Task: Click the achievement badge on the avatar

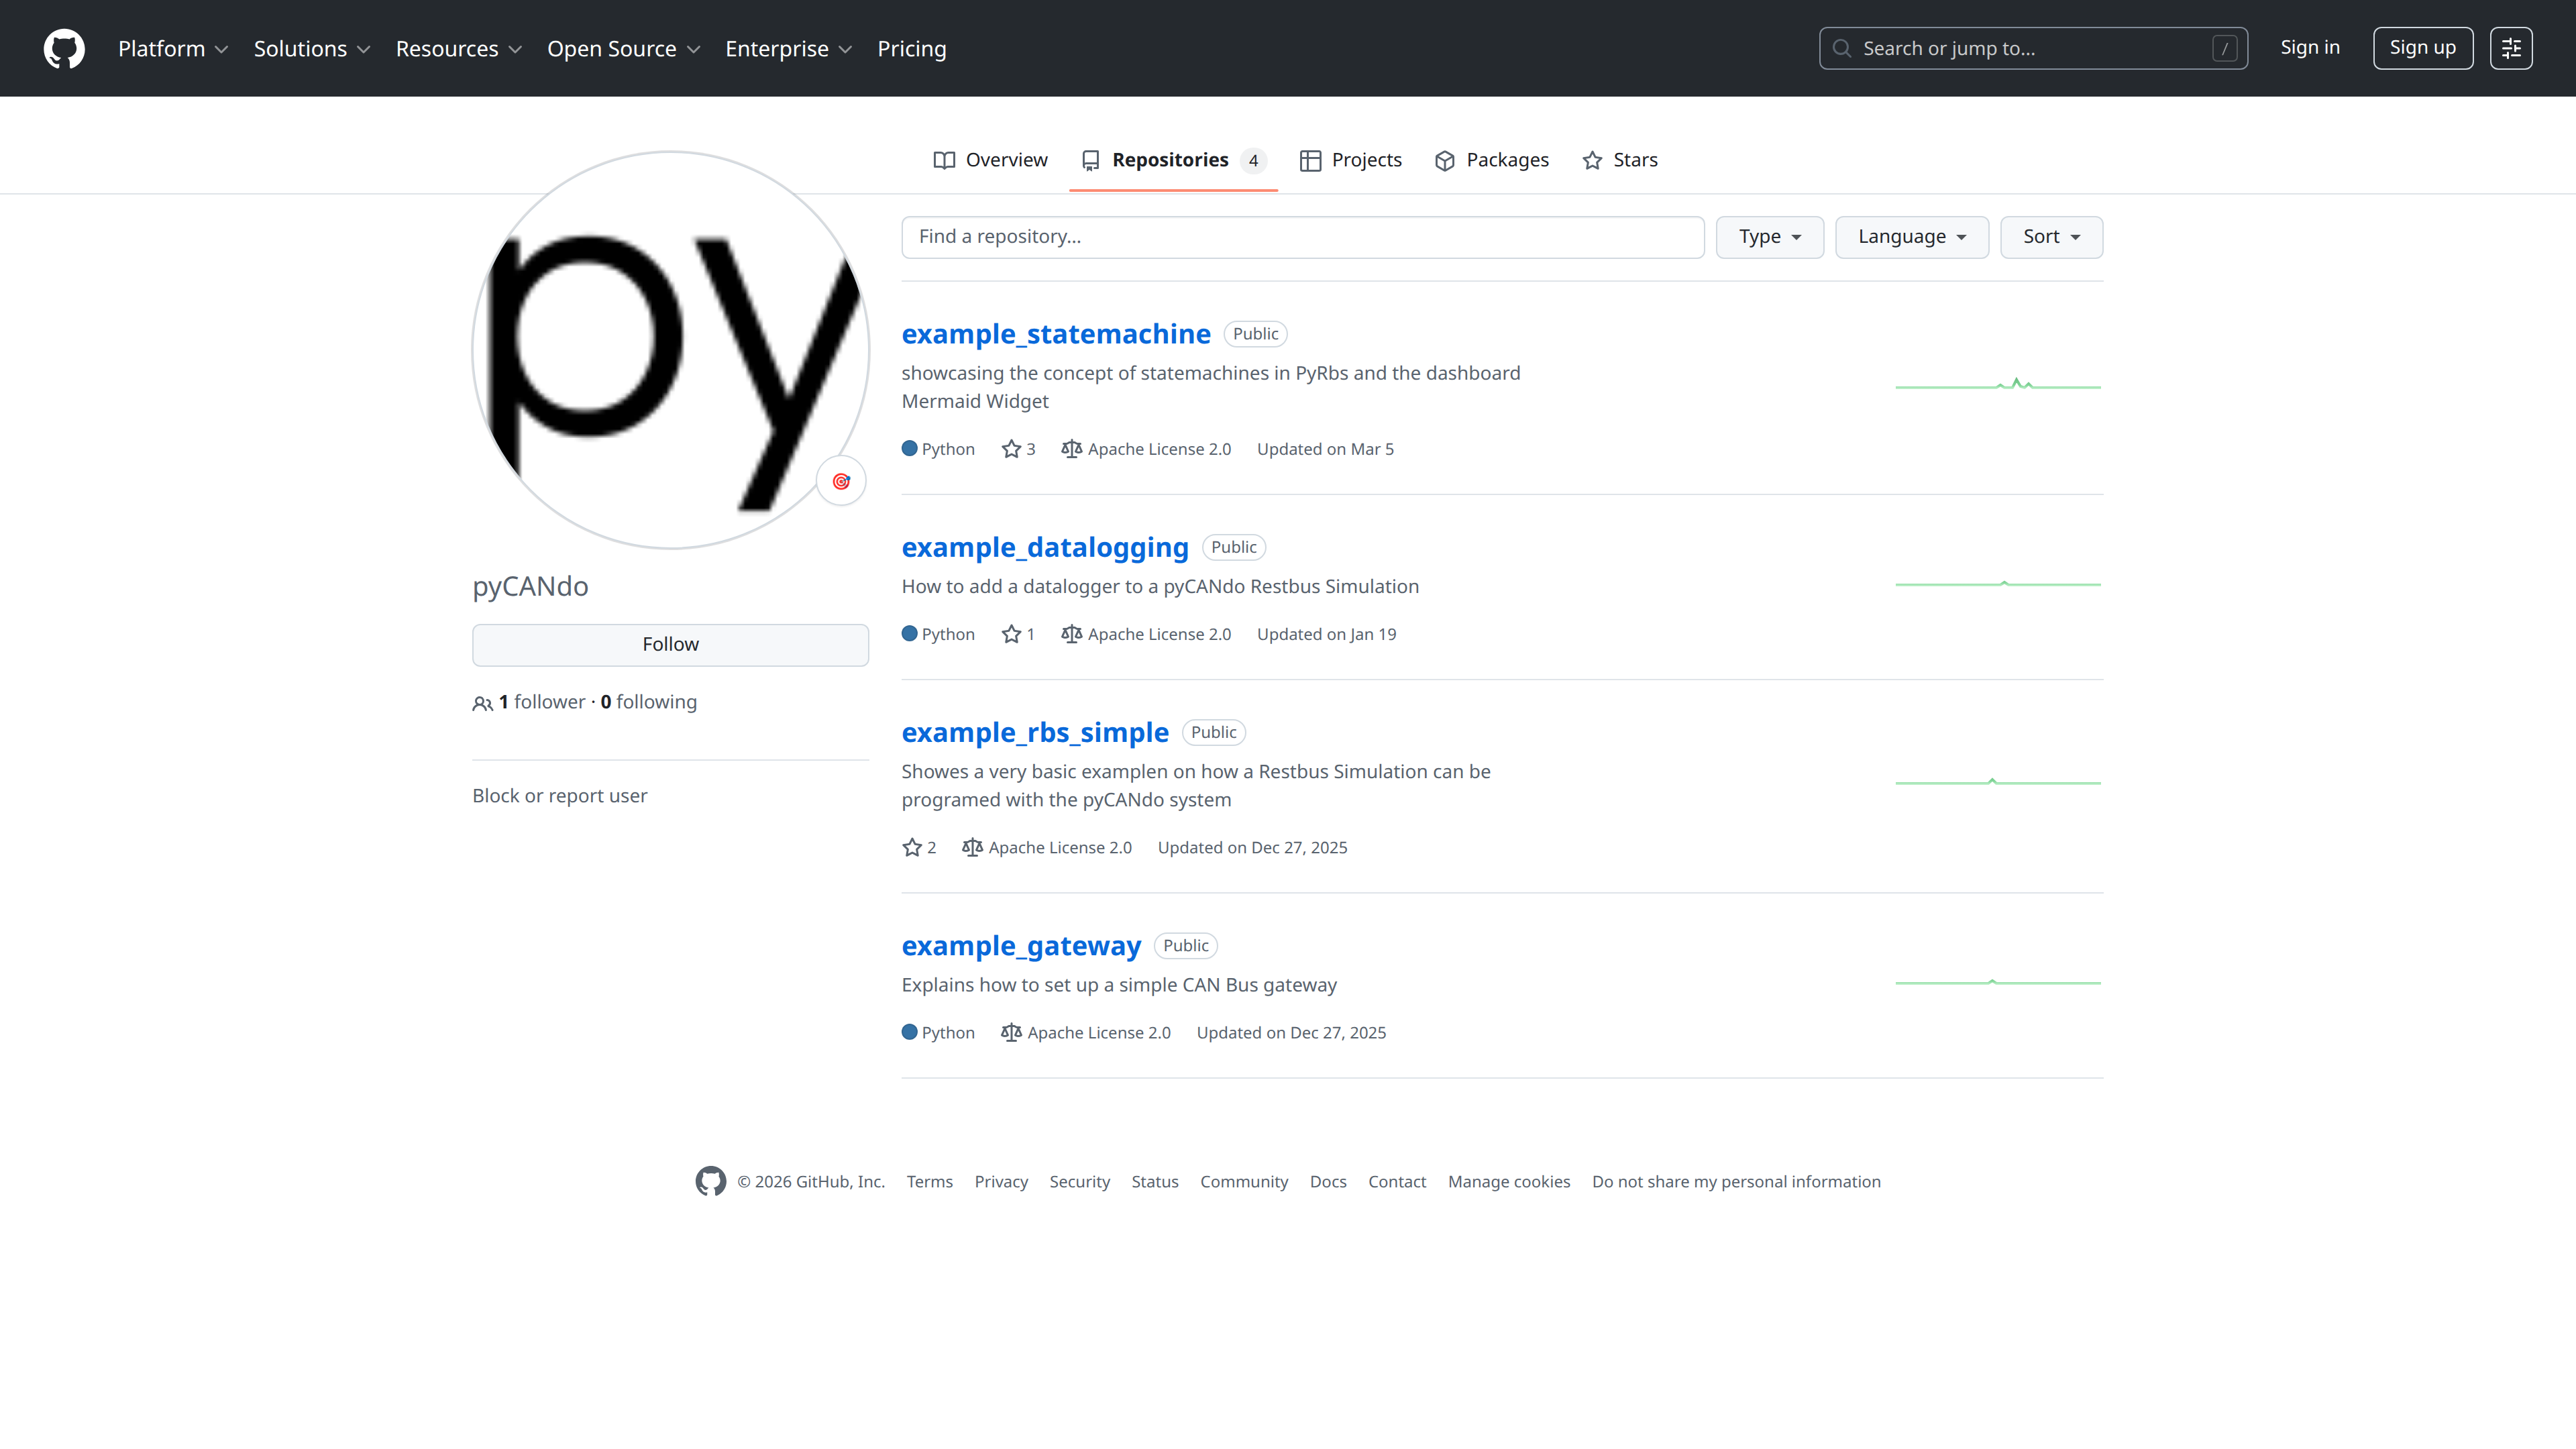Action: [841, 481]
